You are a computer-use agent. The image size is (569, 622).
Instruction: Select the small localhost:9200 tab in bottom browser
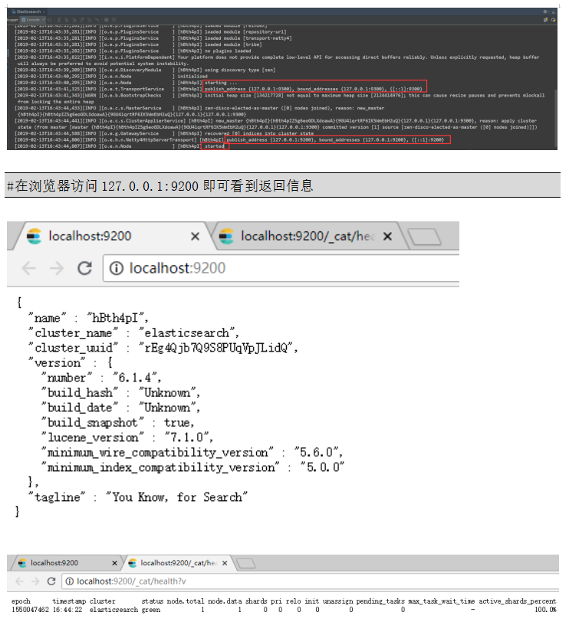[x=67, y=563]
